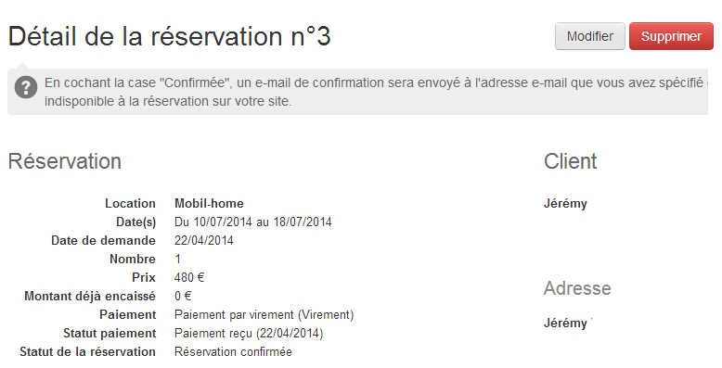Image resolution: width=722 pixels, height=368 pixels.
Task: Click the request date 22/04/2014
Action: (x=204, y=241)
